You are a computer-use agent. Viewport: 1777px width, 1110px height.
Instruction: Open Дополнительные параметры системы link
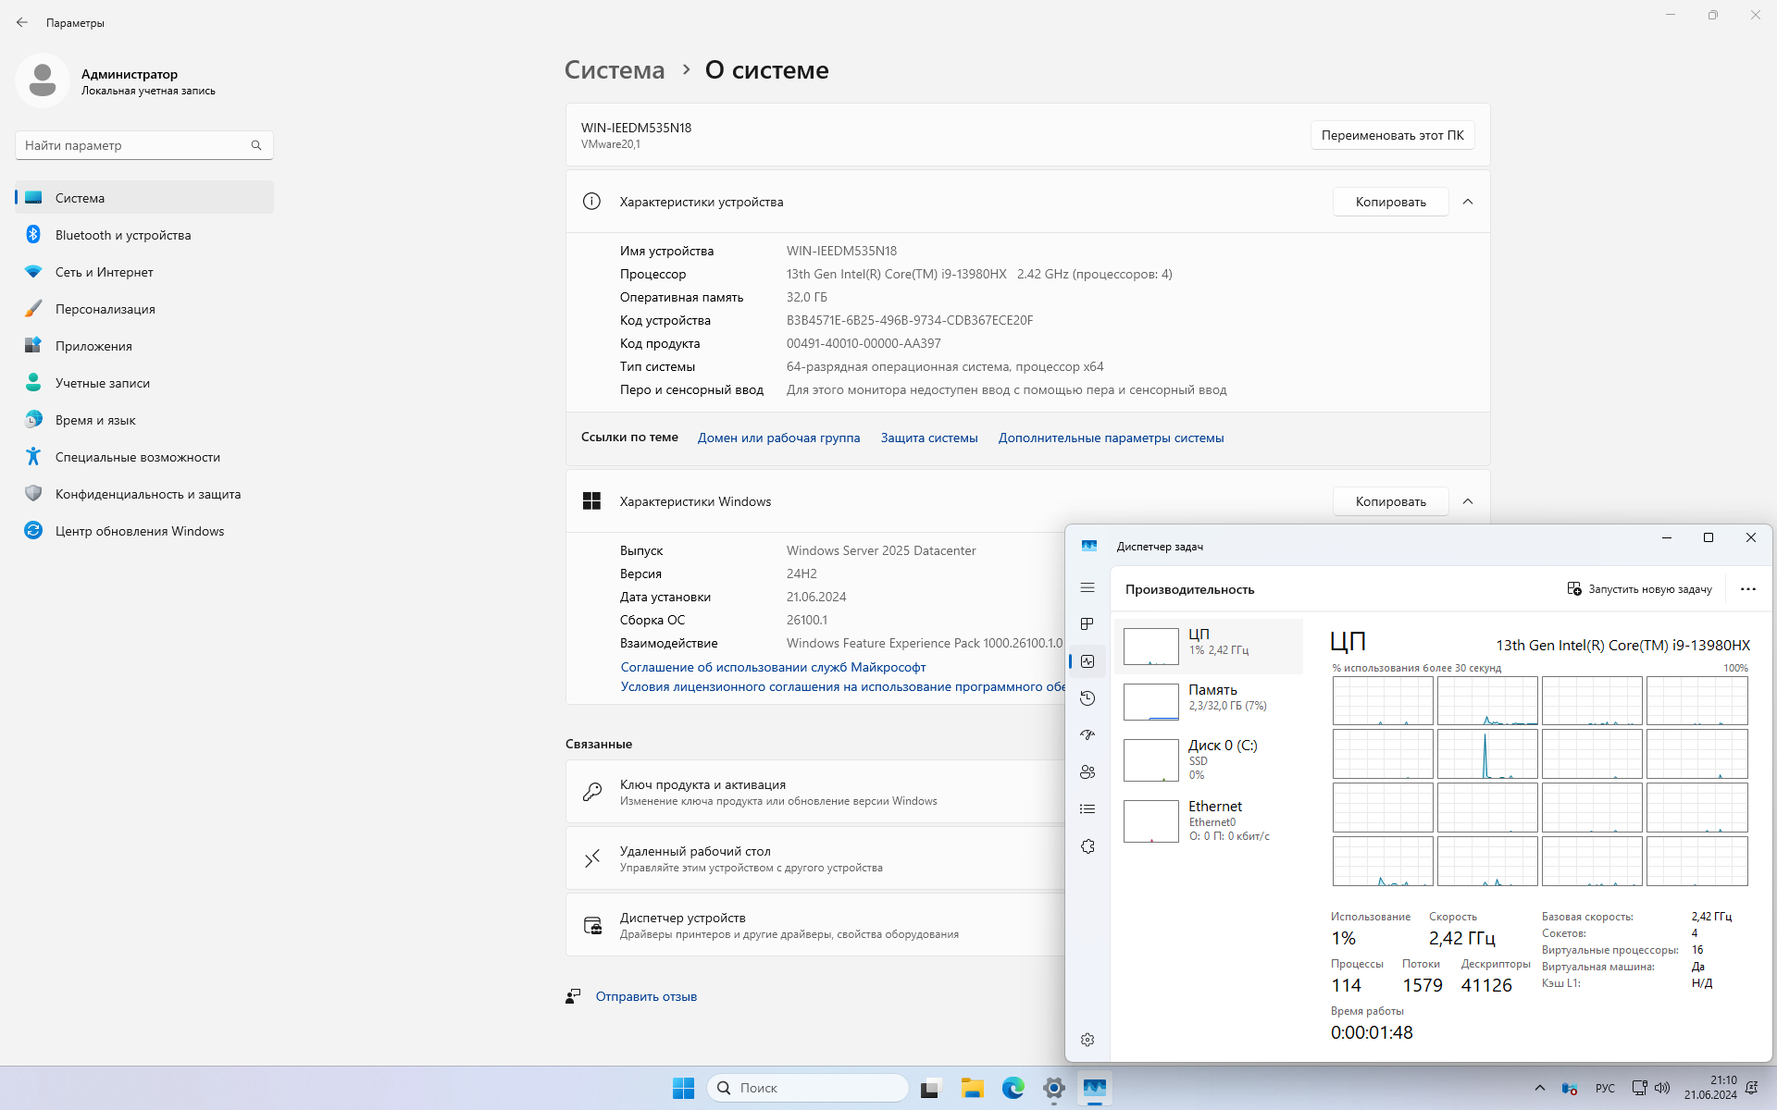1111,438
